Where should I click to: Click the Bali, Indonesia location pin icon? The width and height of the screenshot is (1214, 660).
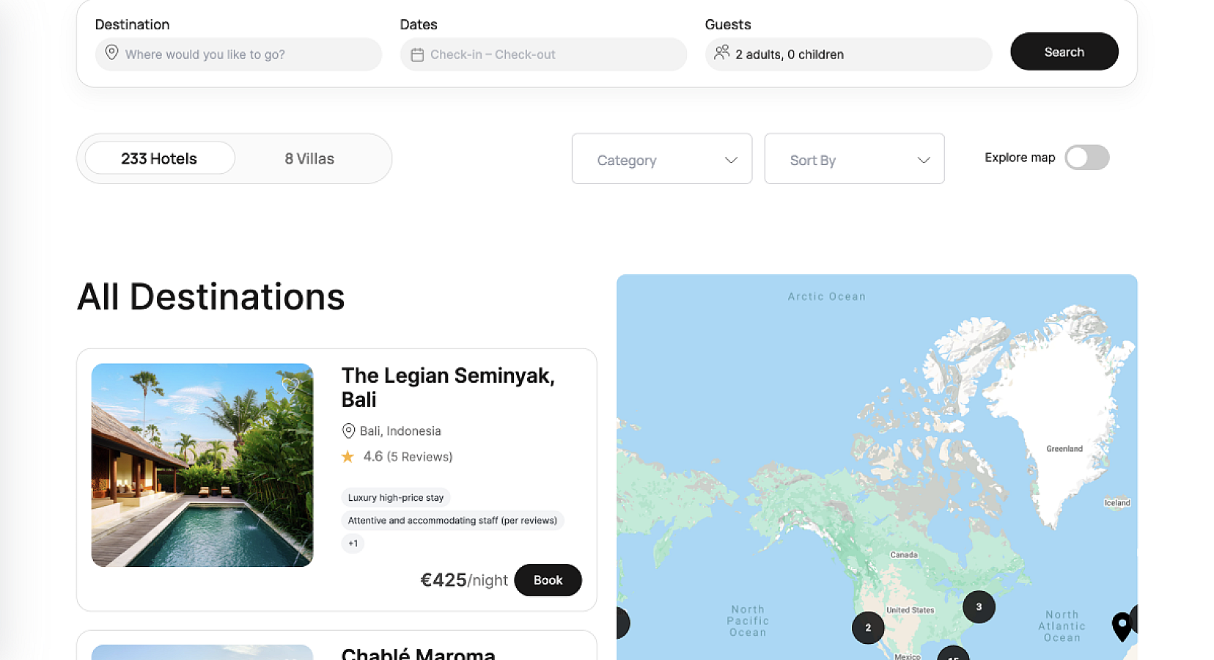click(349, 431)
